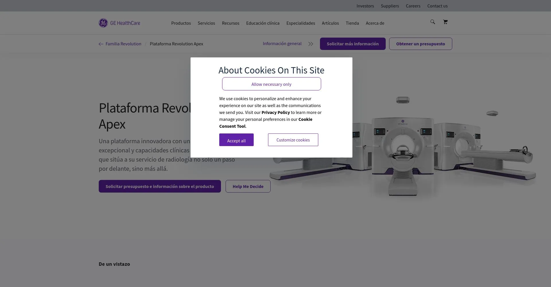Open Customize cookies options

click(x=293, y=140)
